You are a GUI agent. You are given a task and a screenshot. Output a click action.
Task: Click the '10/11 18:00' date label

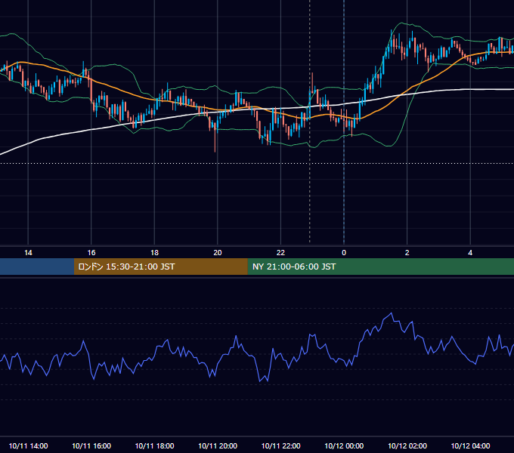coord(154,445)
